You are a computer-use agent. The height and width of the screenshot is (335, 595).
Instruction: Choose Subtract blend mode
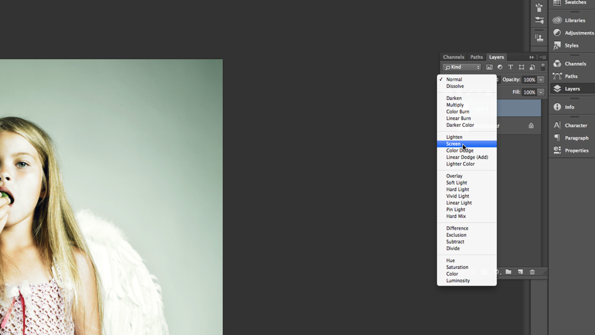tap(466, 242)
